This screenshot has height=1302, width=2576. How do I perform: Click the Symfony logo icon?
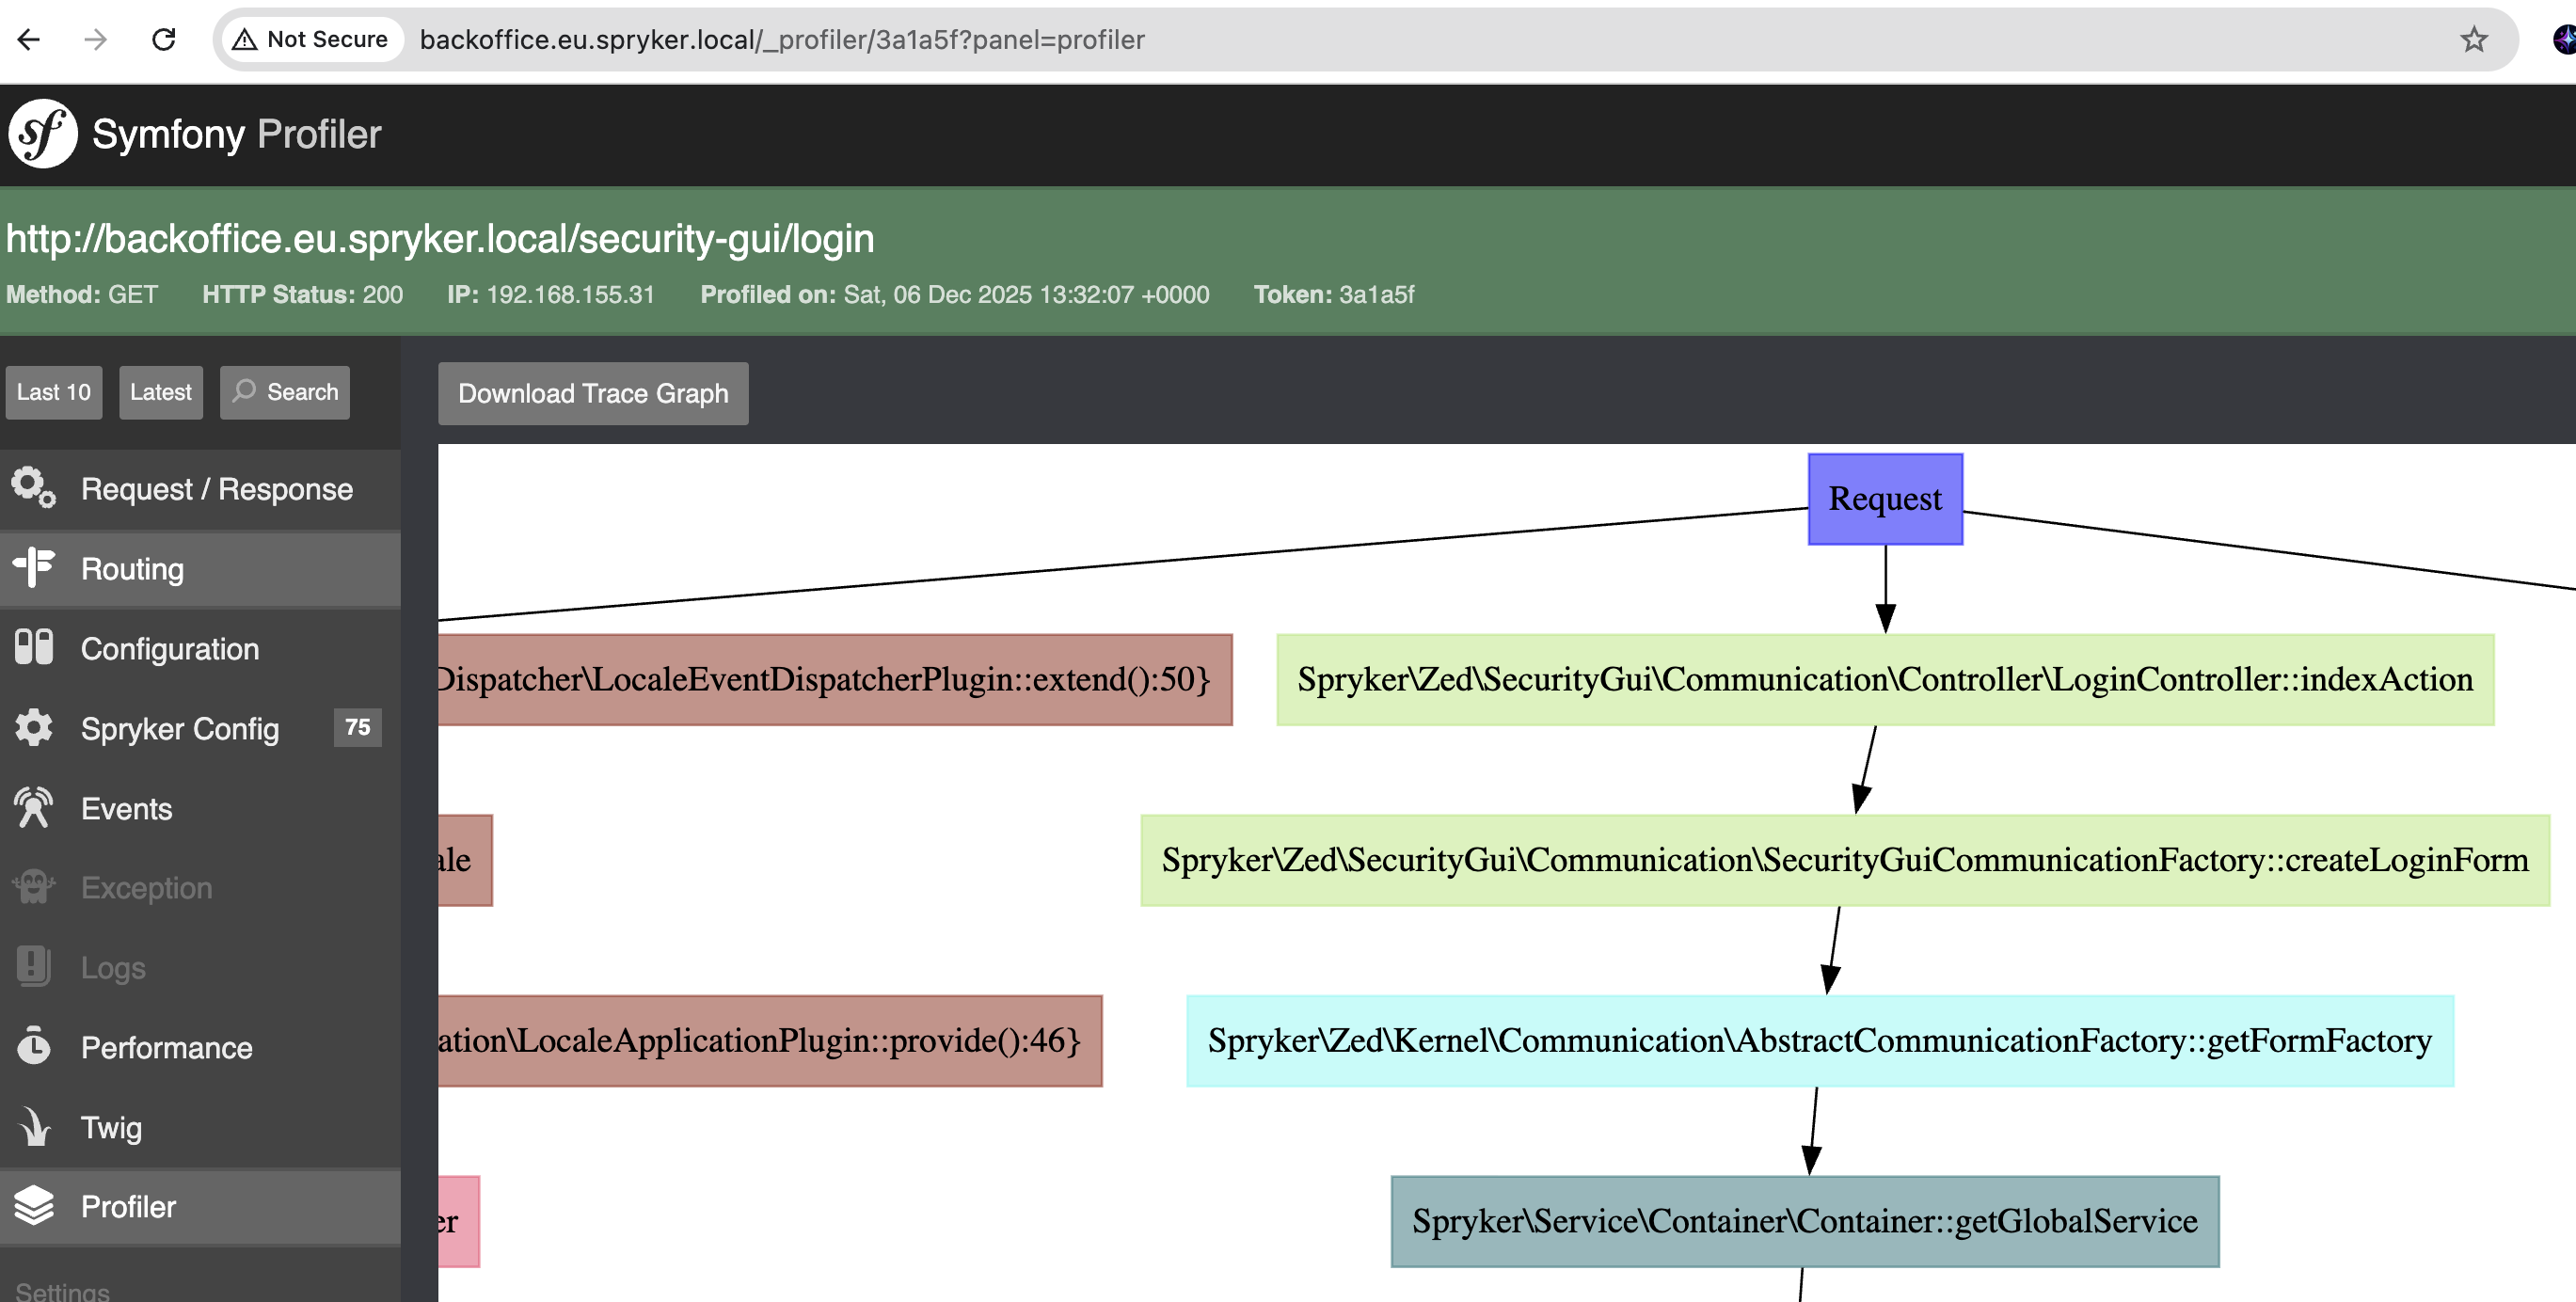(43, 134)
